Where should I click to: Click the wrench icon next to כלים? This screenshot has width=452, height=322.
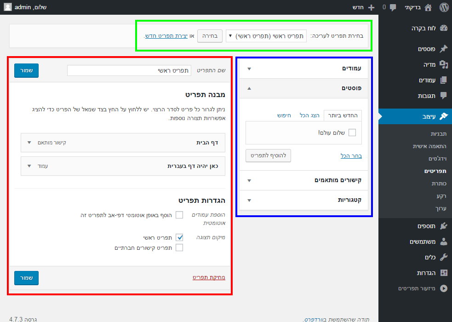click(x=444, y=257)
